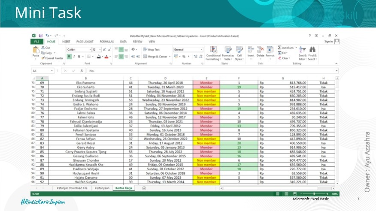Switch to the DATA ribbon tab

tap(123, 42)
